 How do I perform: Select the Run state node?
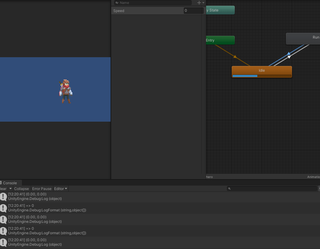pyautogui.click(x=303, y=39)
